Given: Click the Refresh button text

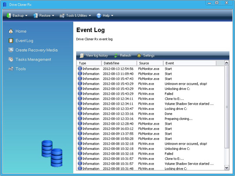Looking at the screenshot, I should click(125, 55).
